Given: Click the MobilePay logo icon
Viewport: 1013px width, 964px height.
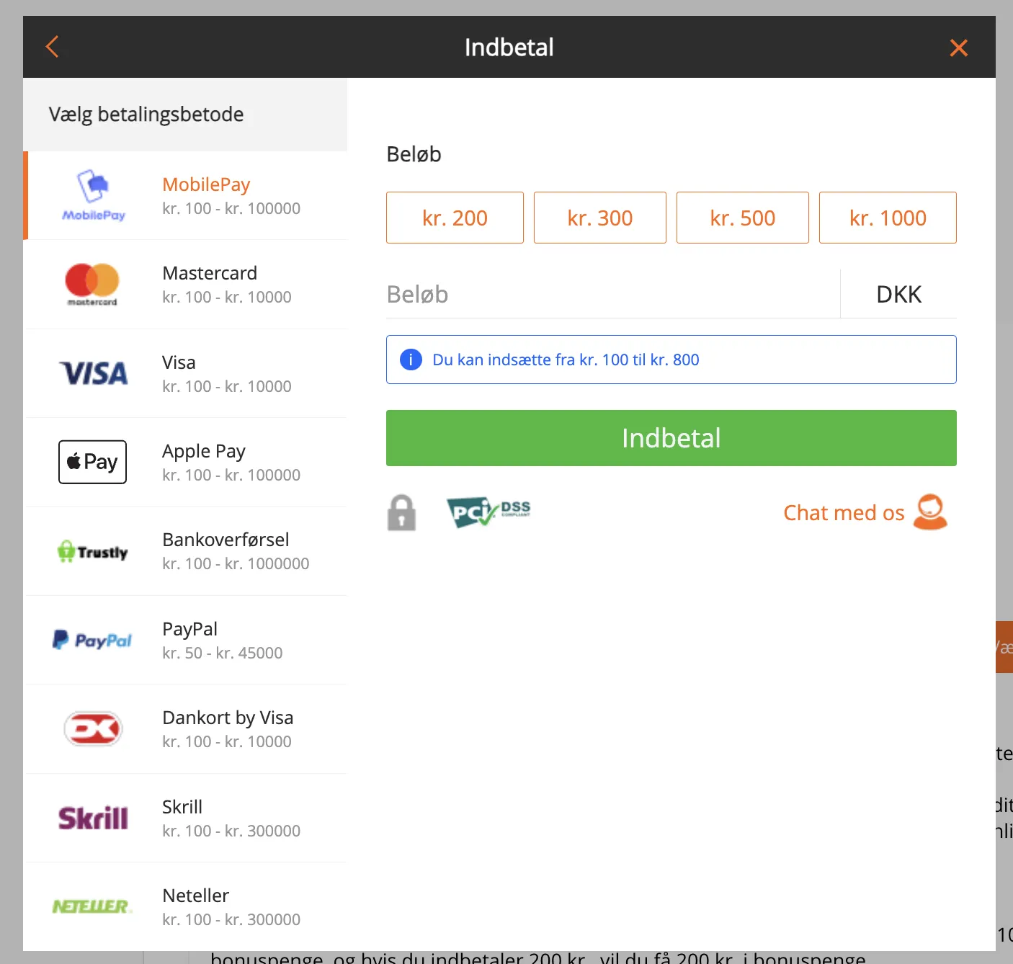Looking at the screenshot, I should click(x=94, y=195).
